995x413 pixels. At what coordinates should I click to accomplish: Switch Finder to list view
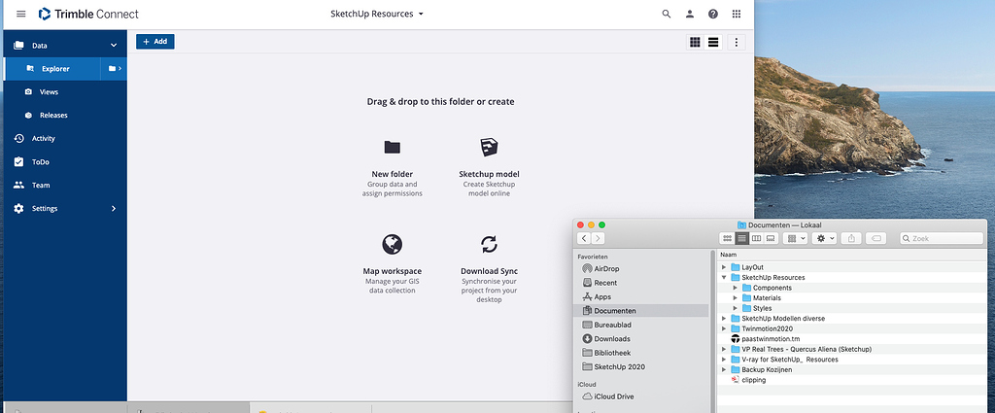[741, 238]
